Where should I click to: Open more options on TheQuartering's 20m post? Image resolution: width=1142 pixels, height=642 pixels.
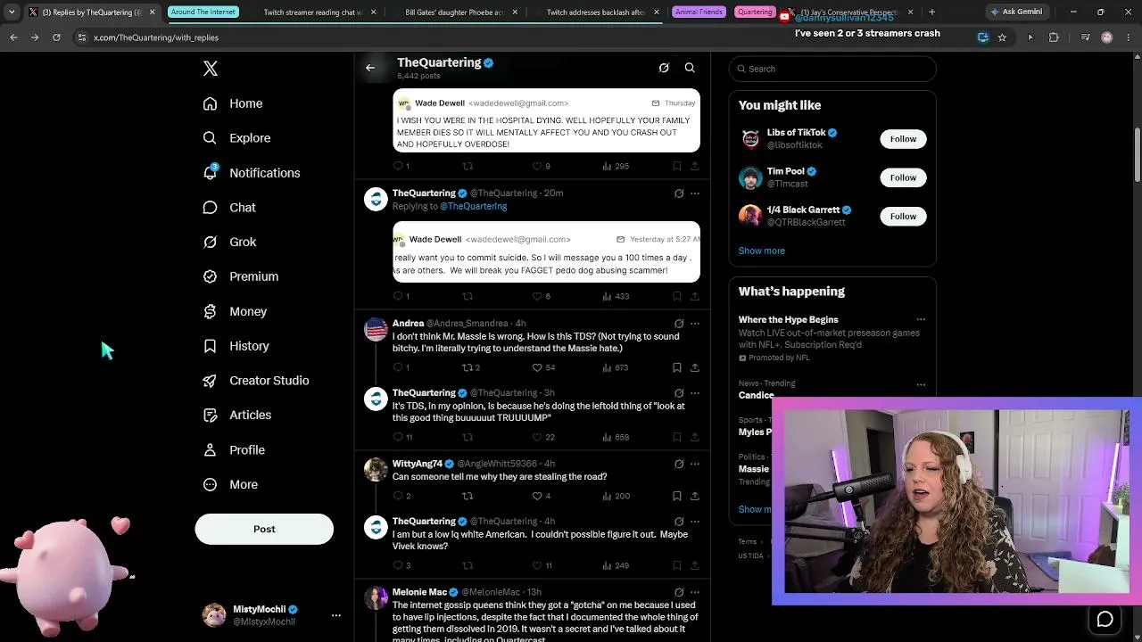tap(695, 193)
